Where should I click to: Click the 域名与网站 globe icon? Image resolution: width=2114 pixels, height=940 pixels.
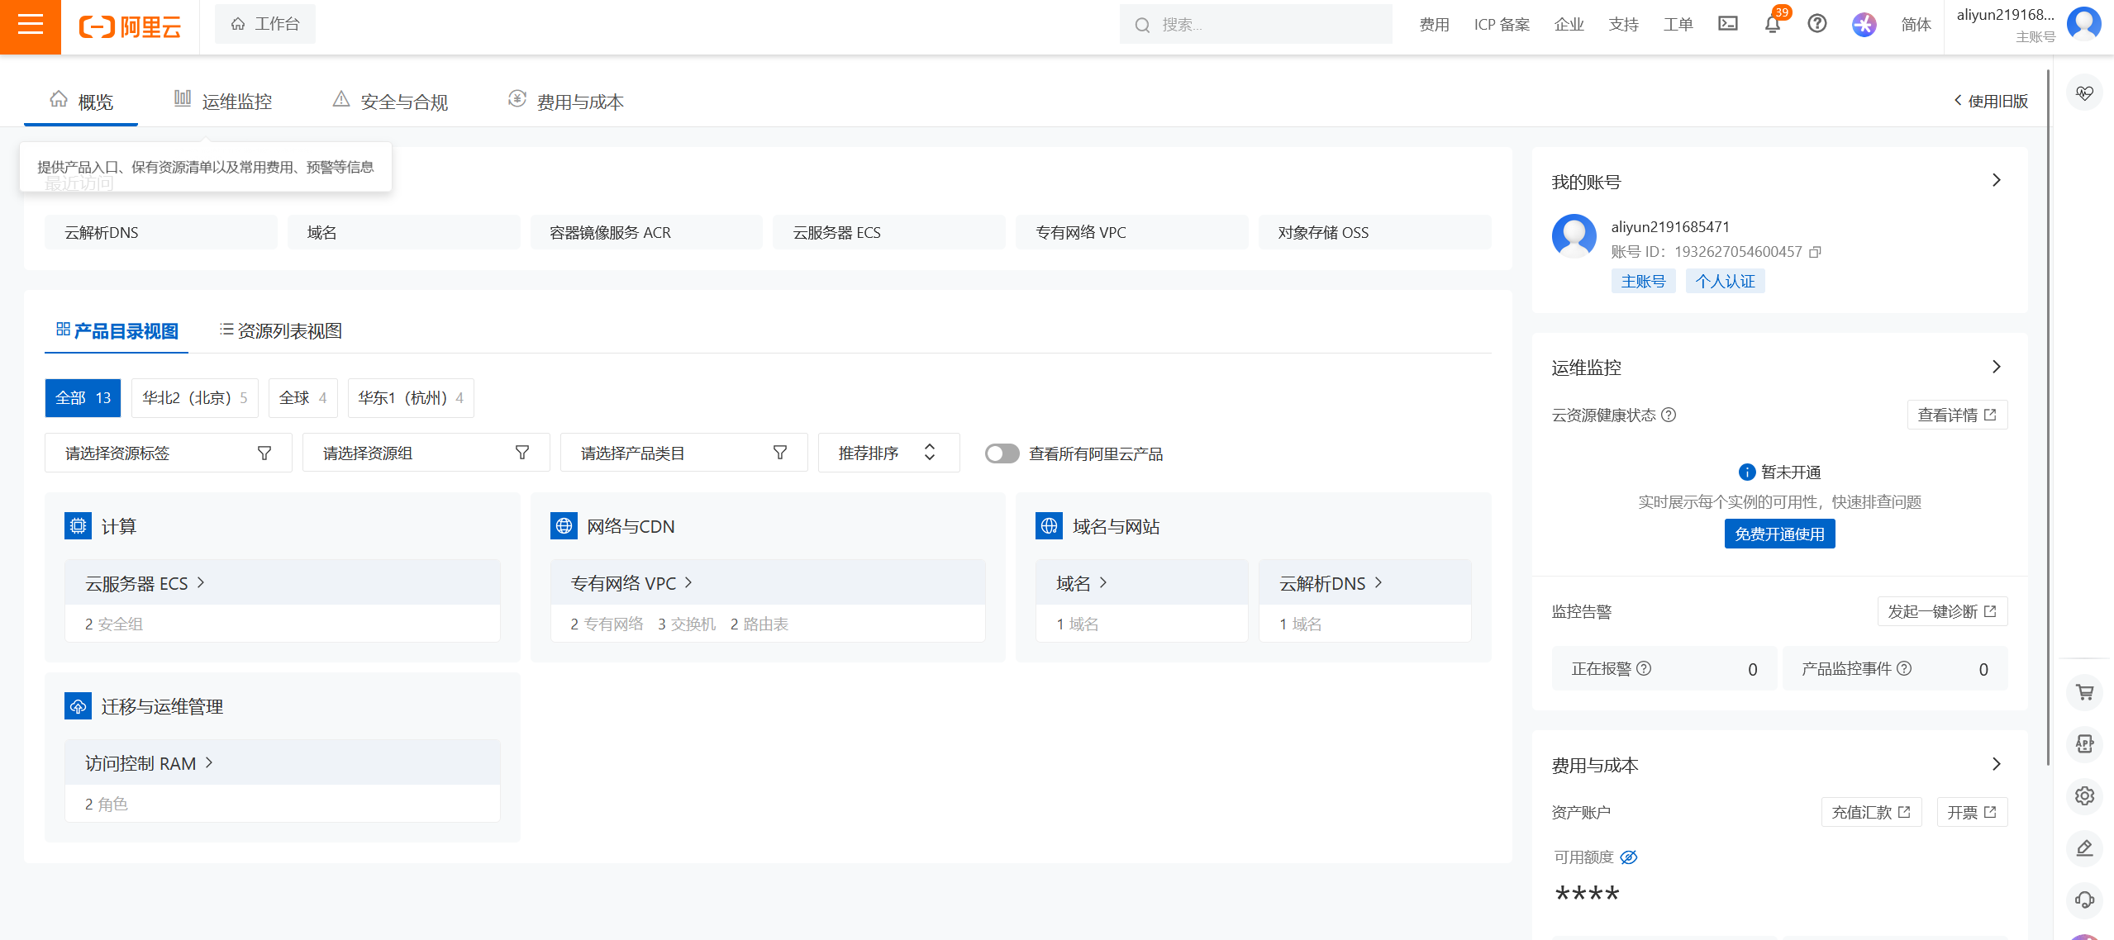[1049, 525]
